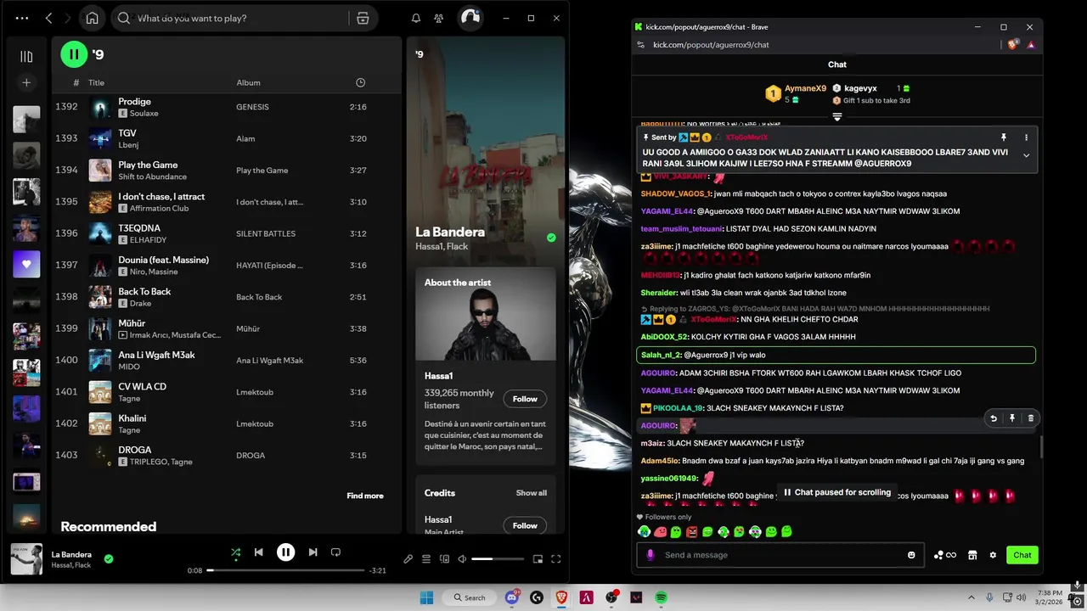Focus the Send a message field
This screenshot has width=1087, height=611.
point(781,555)
